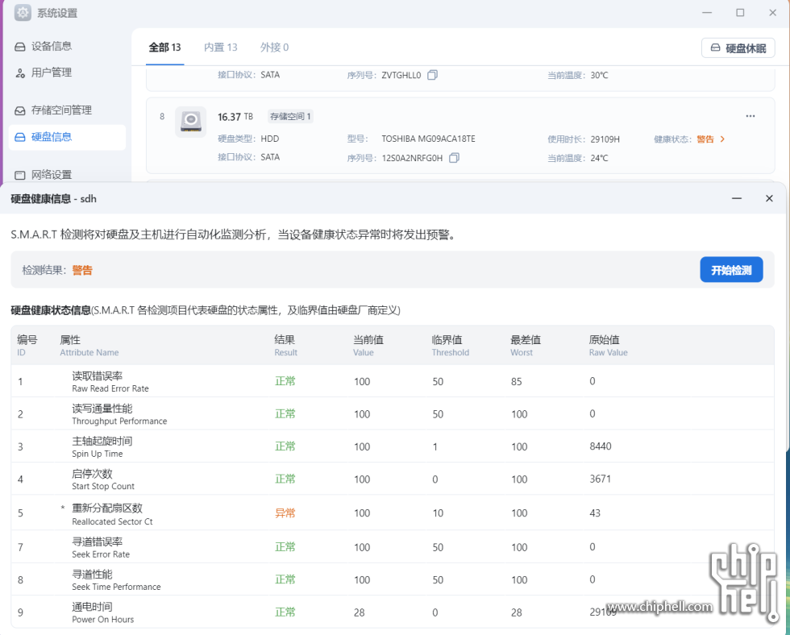Screen dimensions: 790x635
Task: Expand the 警告 health status chevron
Action: (x=722, y=139)
